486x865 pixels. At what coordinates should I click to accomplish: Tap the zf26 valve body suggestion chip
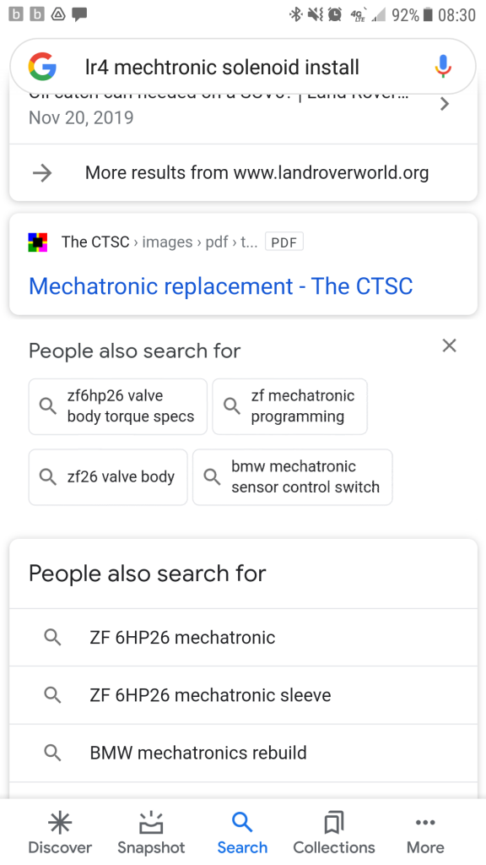[108, 476]
